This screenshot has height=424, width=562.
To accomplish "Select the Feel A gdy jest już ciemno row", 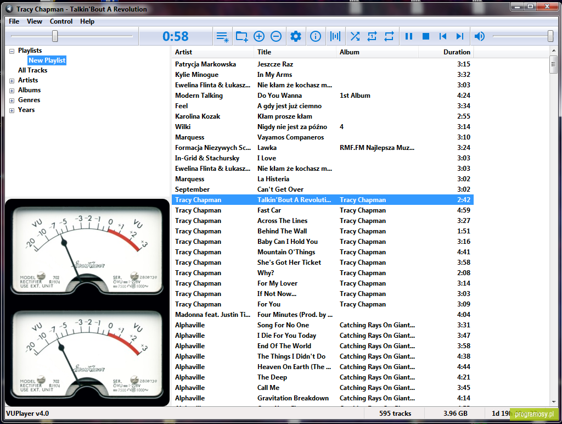I will [323, 106].
